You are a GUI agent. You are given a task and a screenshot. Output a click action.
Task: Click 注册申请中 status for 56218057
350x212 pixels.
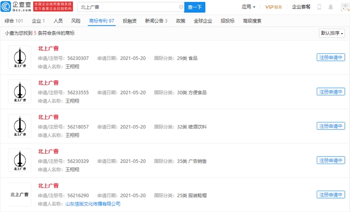click(331, 126)
